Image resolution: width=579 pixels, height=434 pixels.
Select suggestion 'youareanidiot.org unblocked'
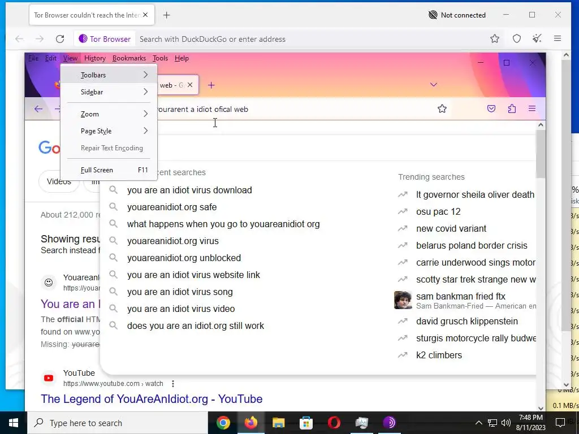[184, 258]
